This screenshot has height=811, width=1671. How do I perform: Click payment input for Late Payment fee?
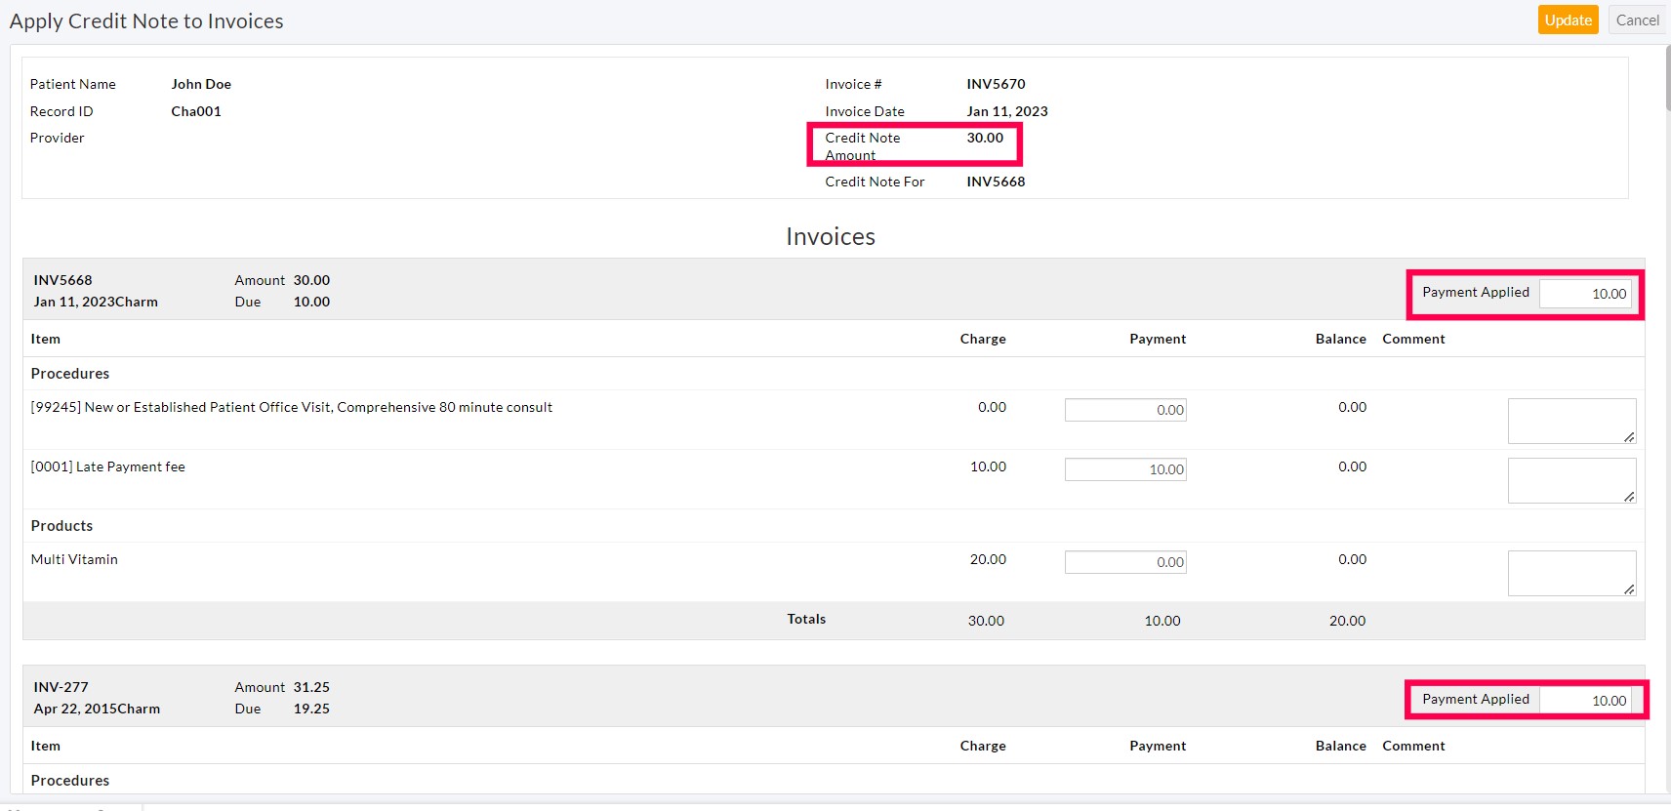point(1125,469)
